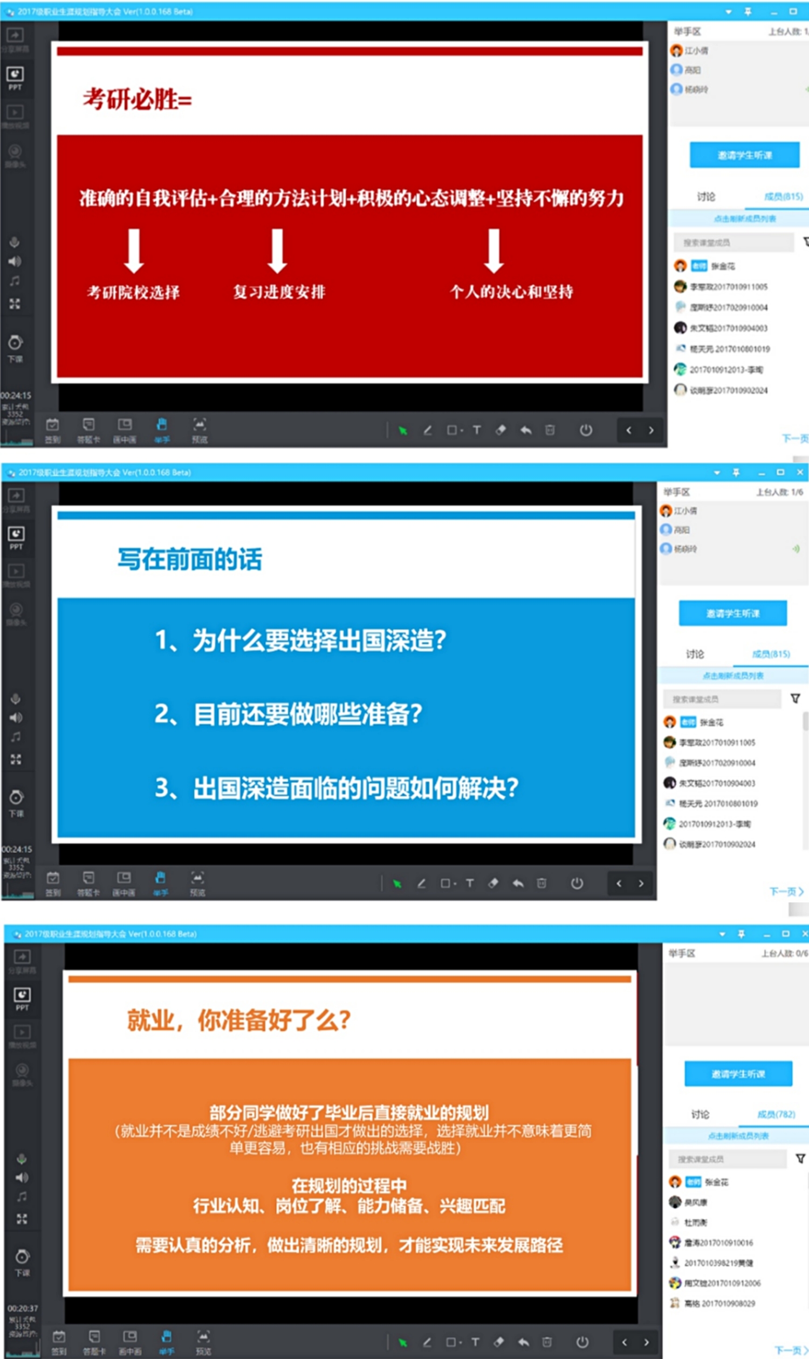Click 邀请学生听课 button in the red-slide window
The image size is (809, 1359).
[744, 155]
